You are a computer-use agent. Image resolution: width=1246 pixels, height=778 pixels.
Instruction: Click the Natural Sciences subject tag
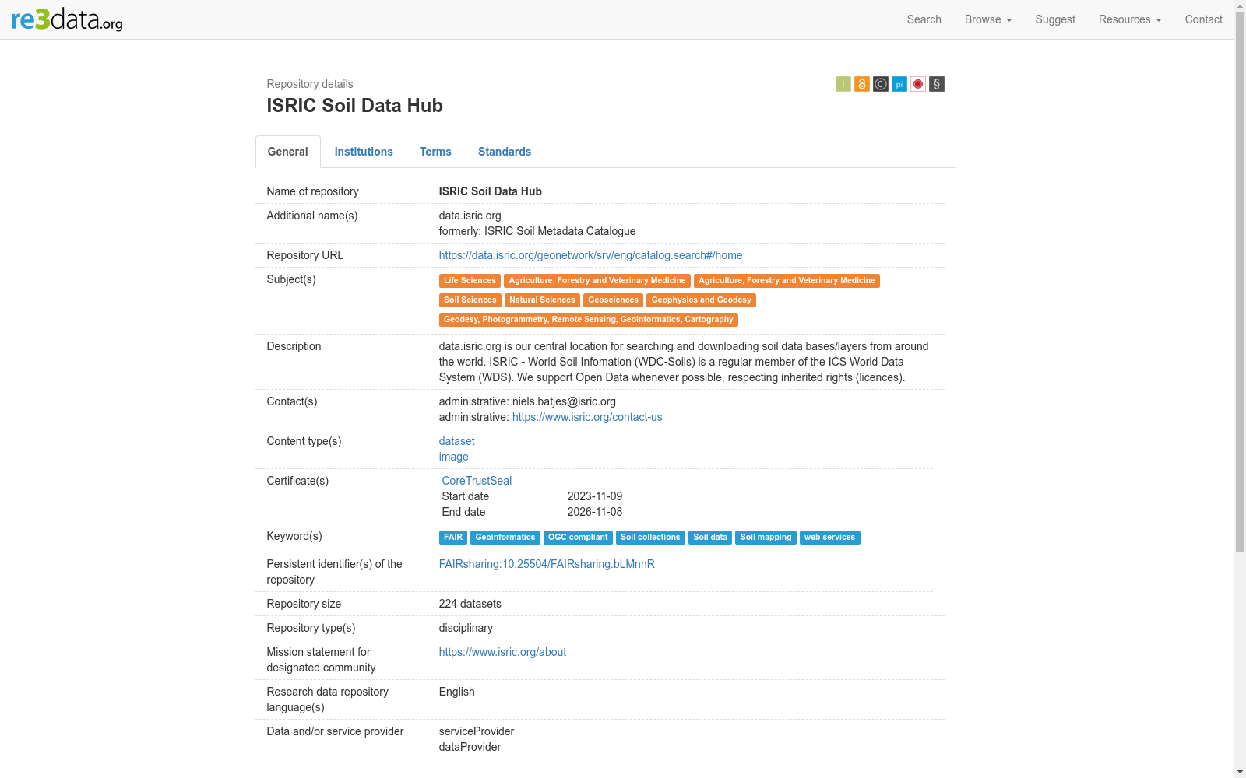(542, 300)
